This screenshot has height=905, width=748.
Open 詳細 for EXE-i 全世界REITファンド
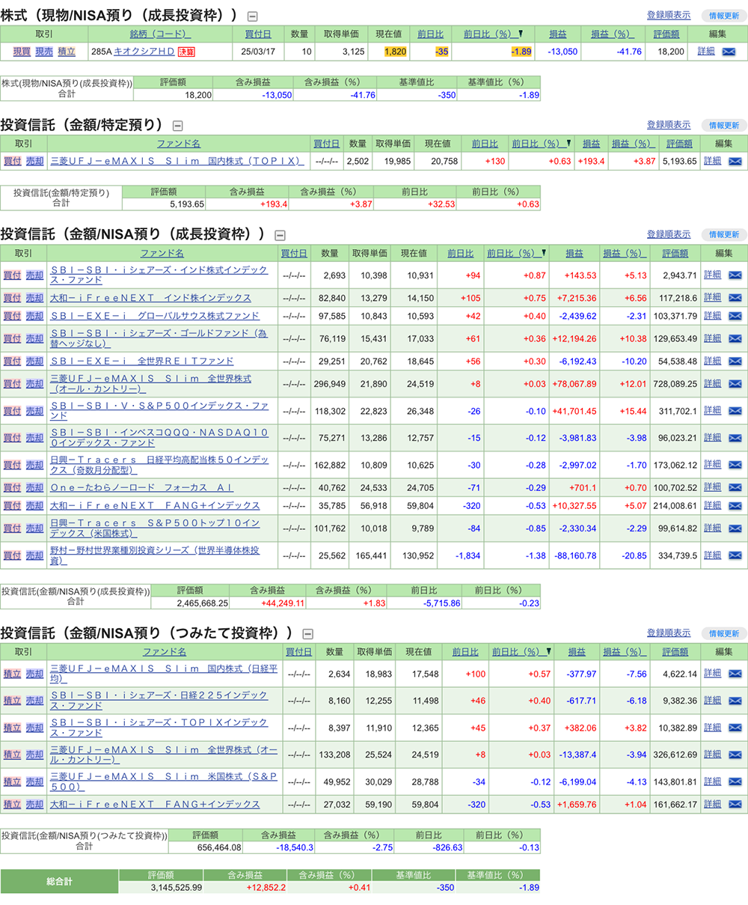point(713,361)
